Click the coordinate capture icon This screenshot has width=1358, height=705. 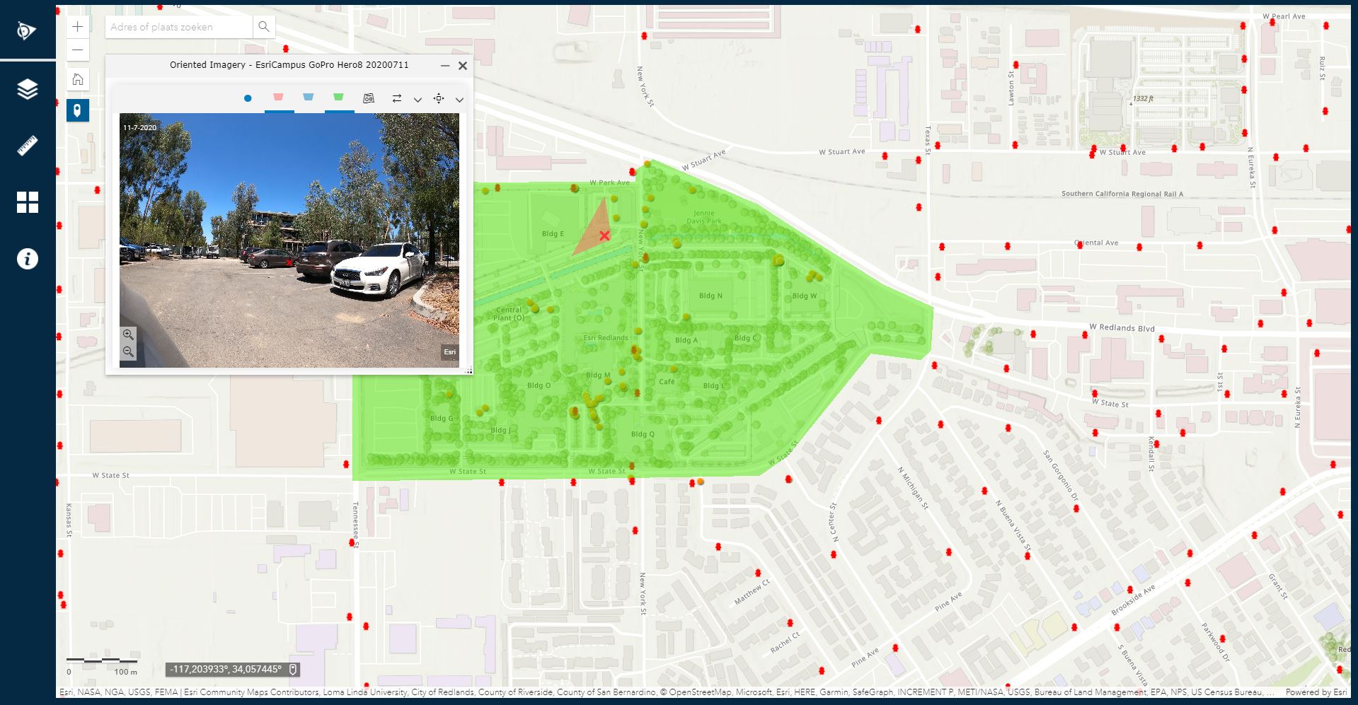pyautogui.click(x=293, y=669)
